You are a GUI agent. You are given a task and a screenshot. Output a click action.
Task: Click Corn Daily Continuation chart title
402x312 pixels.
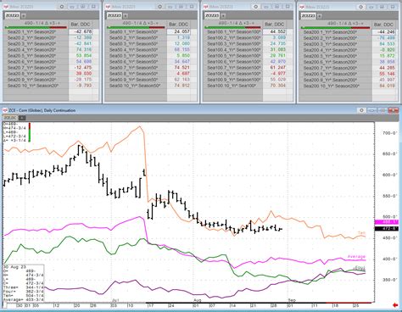(42, 110)
